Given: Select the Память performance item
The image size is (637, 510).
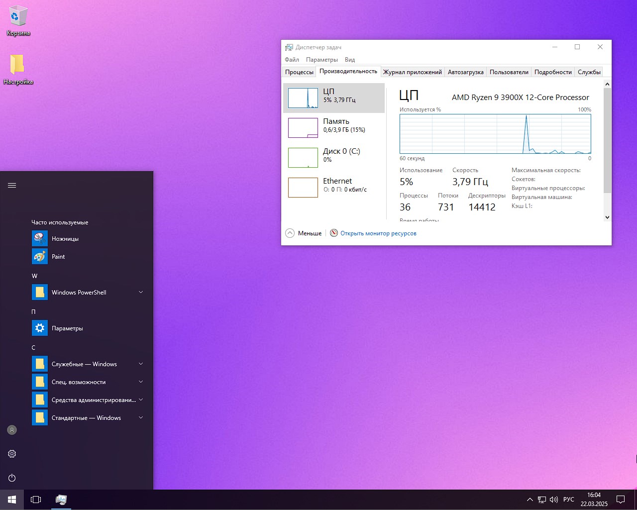Looking at the screenshot, I should [334, 128].
